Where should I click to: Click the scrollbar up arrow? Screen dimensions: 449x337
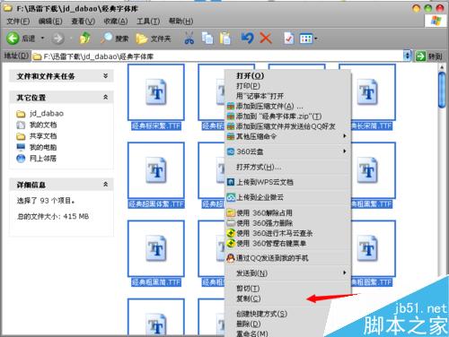point(442,67)
